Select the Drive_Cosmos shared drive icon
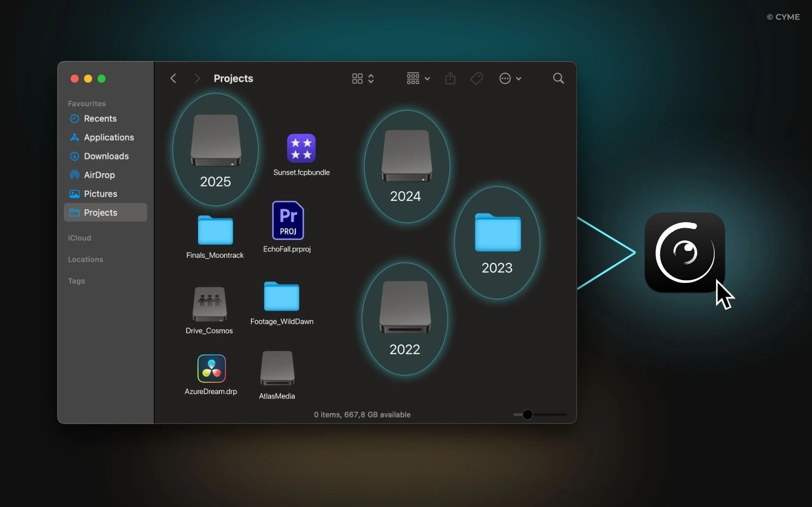This screenshot has height=507, width=812. [209, 304]
